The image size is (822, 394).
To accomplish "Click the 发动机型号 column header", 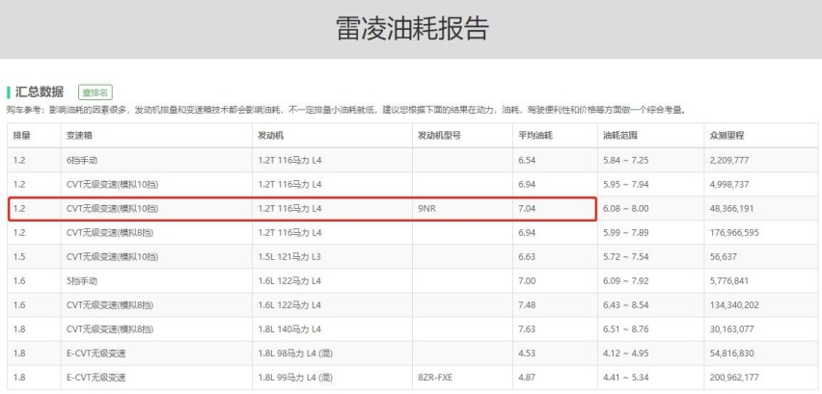I will pos(439,136).
